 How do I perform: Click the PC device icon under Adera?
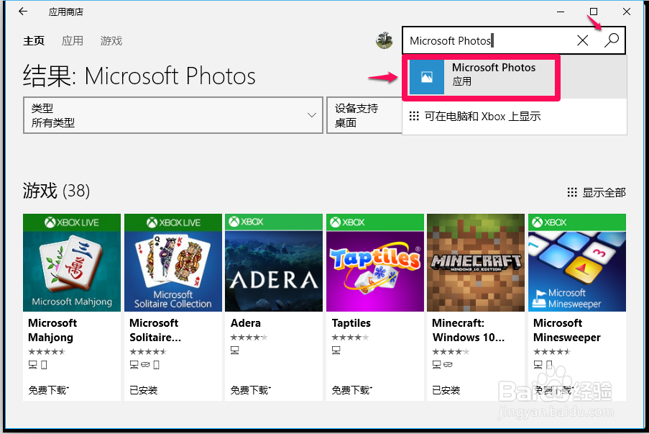click(x=235, y=351)
